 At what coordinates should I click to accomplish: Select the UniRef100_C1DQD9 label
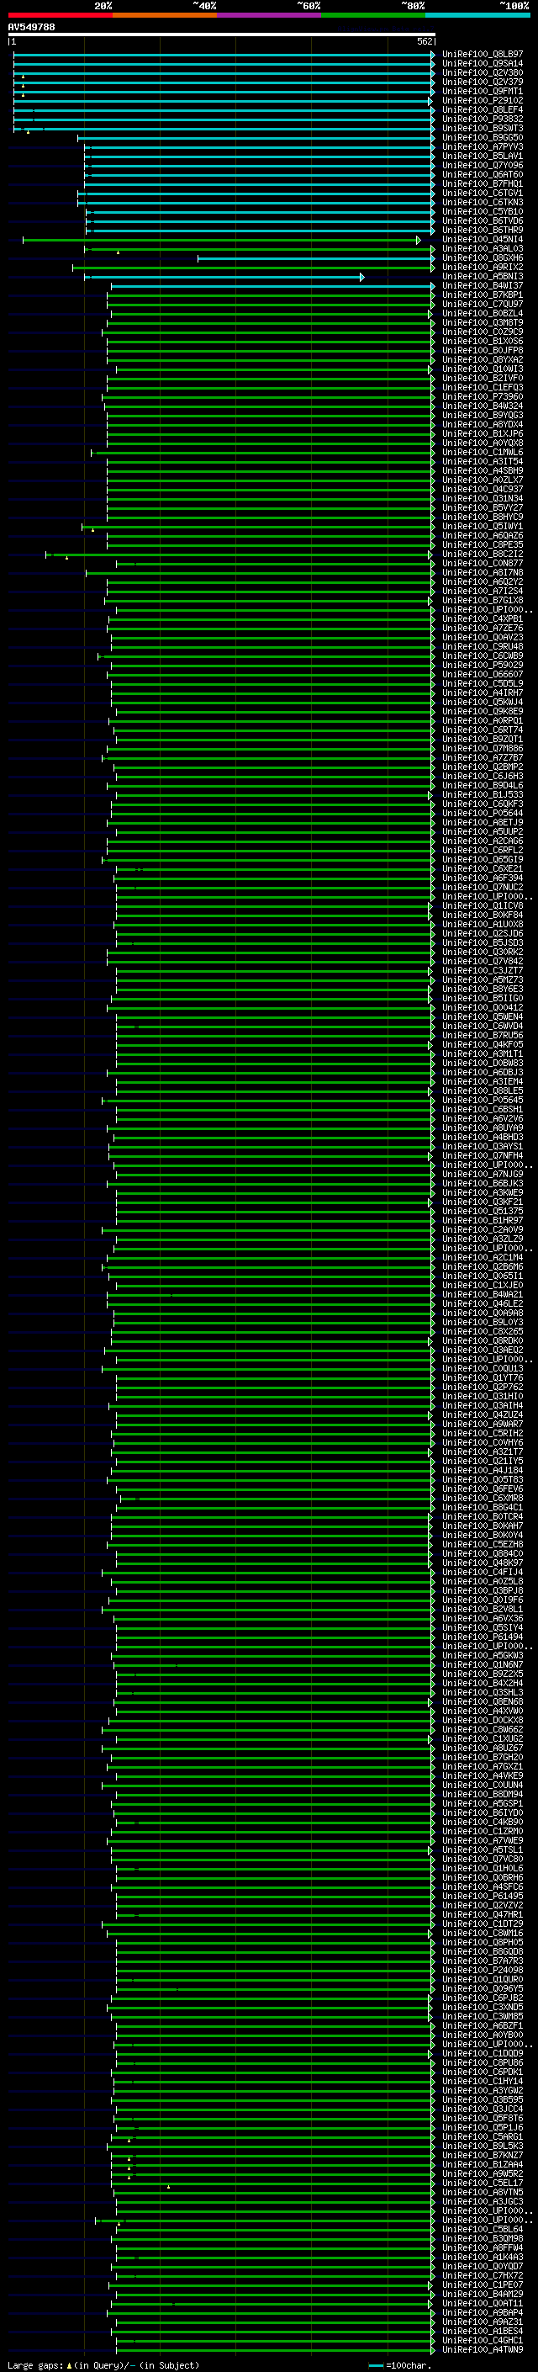pyautogui.click(x=482, y=2053)
